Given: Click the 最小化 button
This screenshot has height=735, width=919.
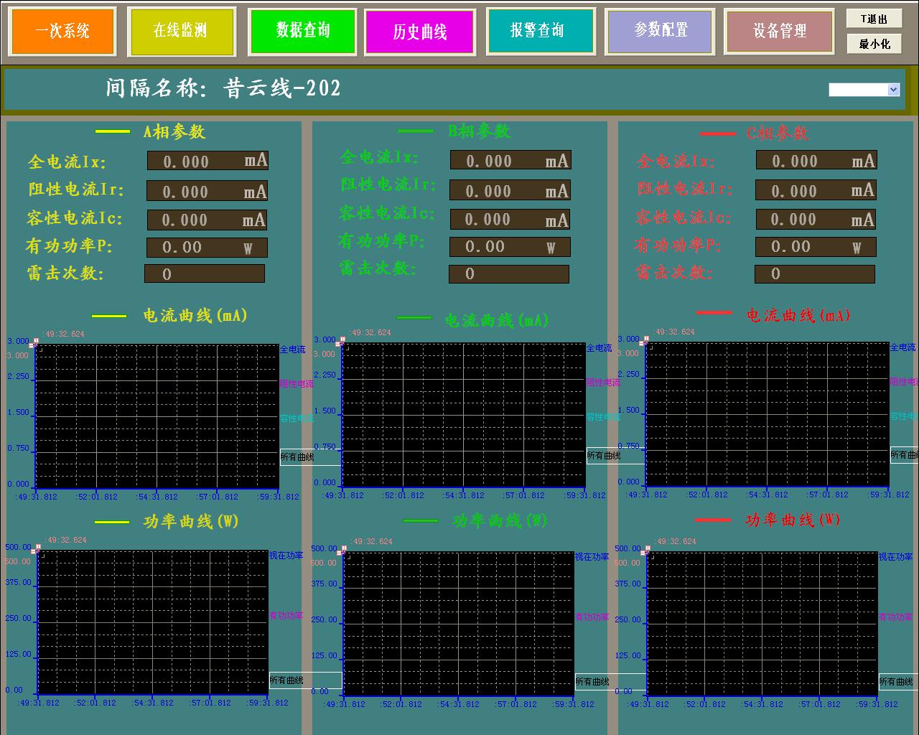Looking at the screenshot, I should (874, 44).
